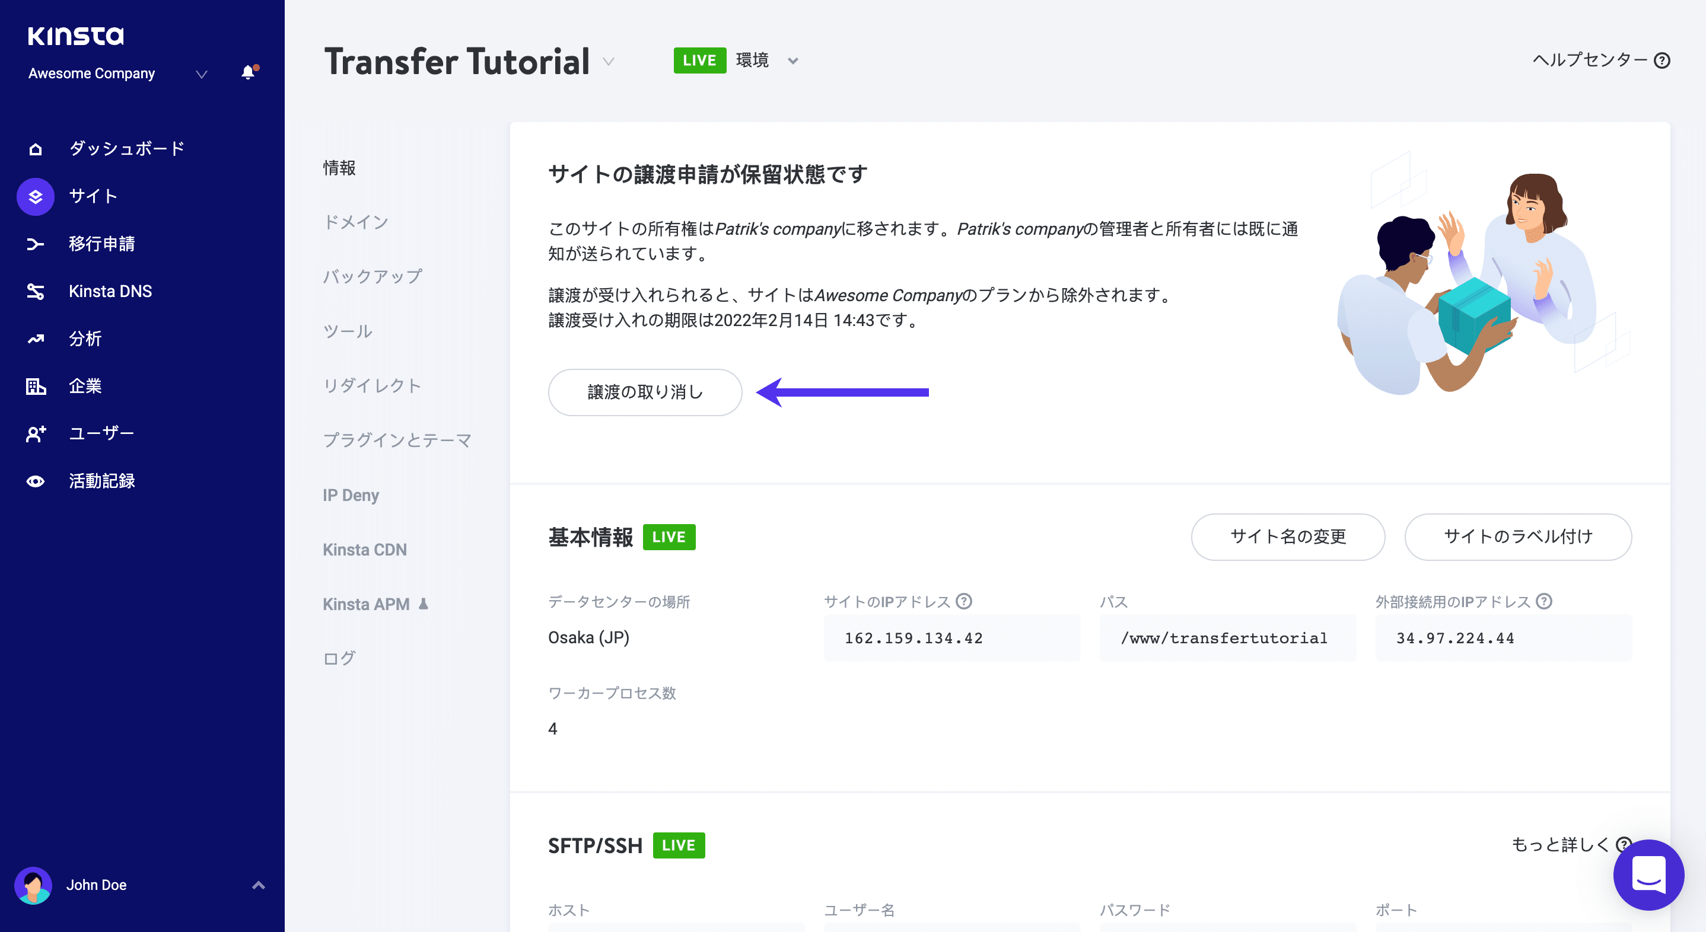Screen dimensions: 1706x932
Task: Open the 環境 environment dropdown arrow
Action: (x=792, y=61)
